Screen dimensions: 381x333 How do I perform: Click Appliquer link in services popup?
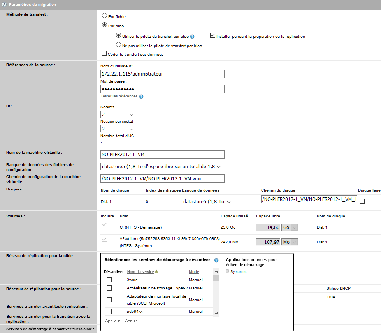(x=114, y=321)
